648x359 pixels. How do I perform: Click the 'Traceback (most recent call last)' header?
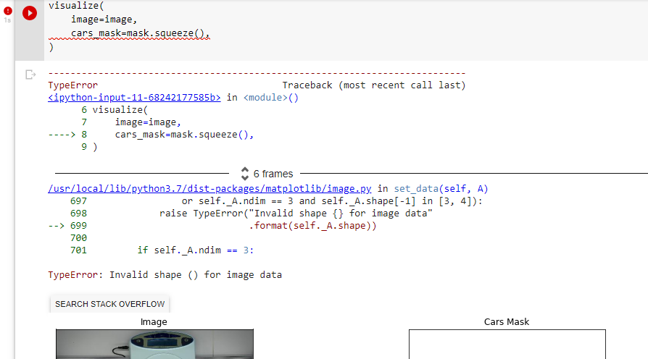[x=373, y=85]
